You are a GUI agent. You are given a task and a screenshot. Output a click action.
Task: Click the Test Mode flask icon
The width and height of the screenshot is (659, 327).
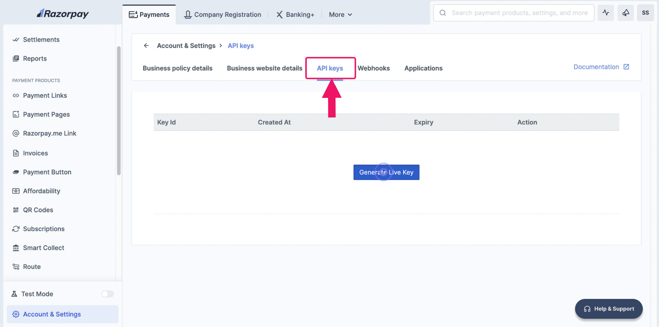tap(14, 294)
